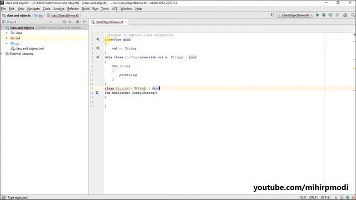Expand External Libraries node
Image resolution: width=356 pixels, height=200 pixels.
(x=2, y=54)
